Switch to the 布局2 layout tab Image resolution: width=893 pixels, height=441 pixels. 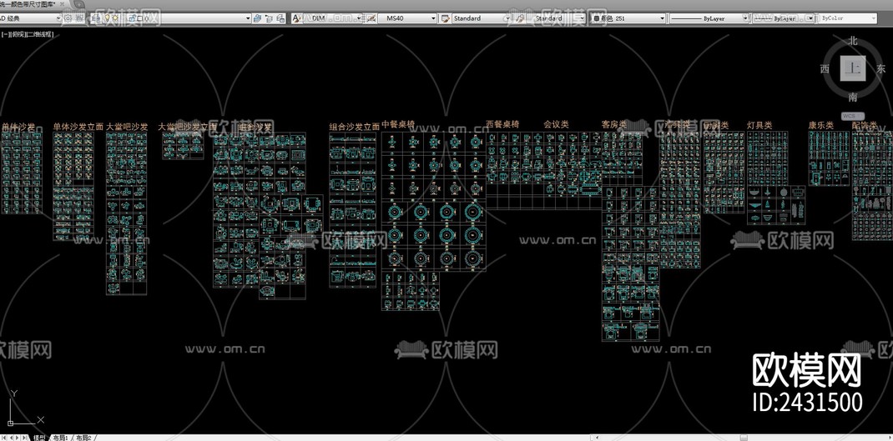point(83,438)
